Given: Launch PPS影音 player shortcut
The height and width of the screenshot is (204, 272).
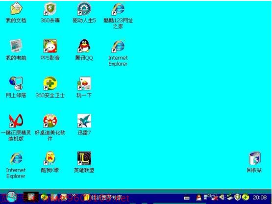Looking at the screenshot, I should click(50, 46).
